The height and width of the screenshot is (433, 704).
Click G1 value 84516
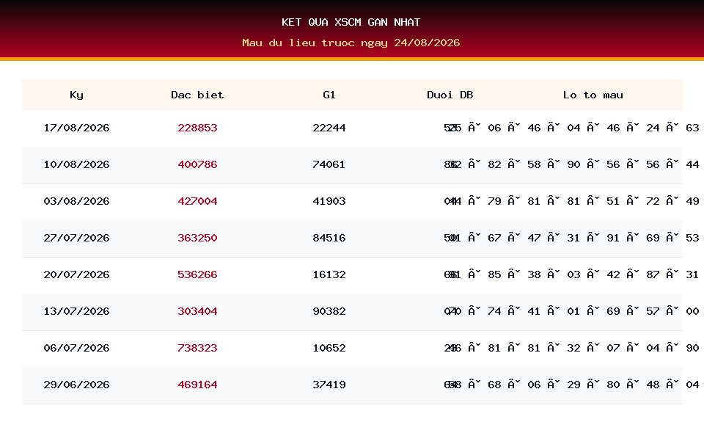tap(329, 238)
